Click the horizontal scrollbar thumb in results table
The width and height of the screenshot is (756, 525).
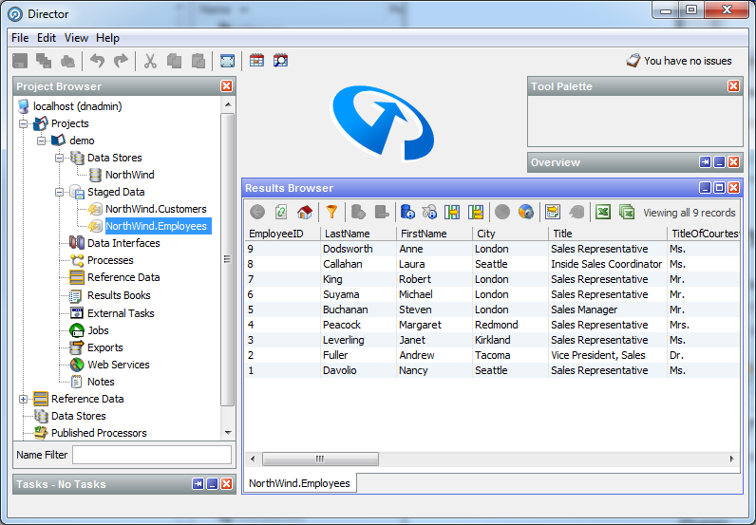point(320,459)
